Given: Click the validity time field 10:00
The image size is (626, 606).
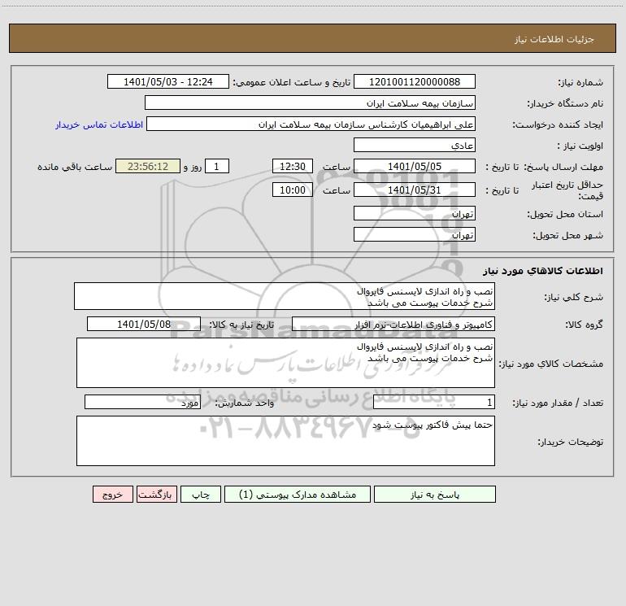Looking at the screenshot, I should click(292, 190).
